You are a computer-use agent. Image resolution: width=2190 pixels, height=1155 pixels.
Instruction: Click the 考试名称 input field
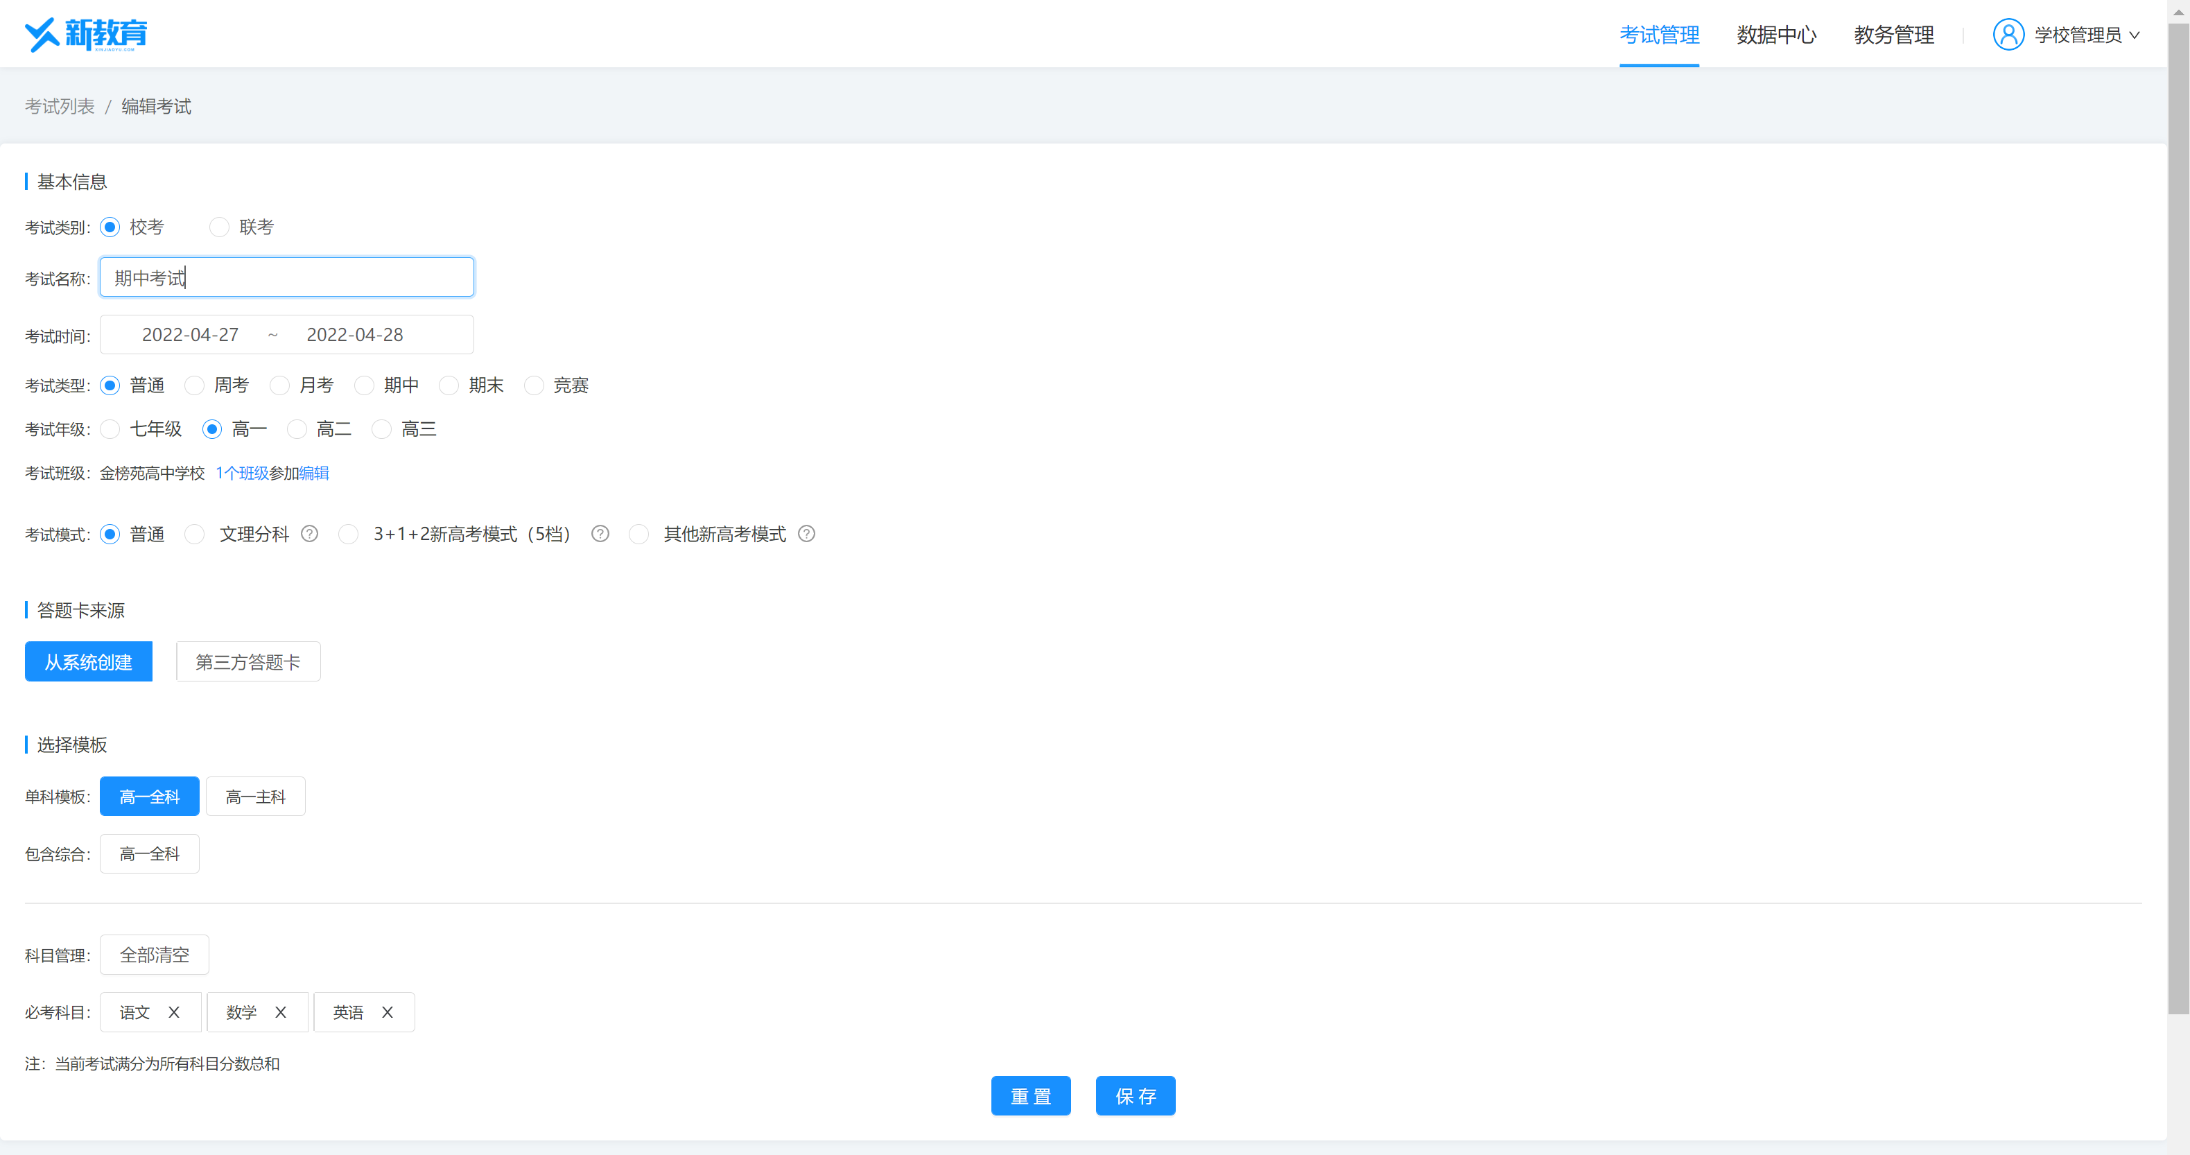coord(286,278)
